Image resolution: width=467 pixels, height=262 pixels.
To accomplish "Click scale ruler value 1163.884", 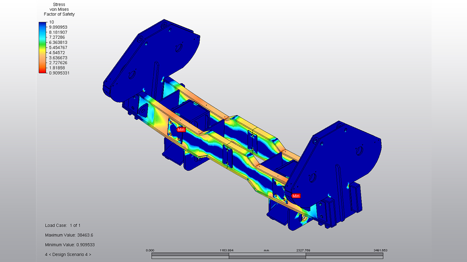I will 227,250.
